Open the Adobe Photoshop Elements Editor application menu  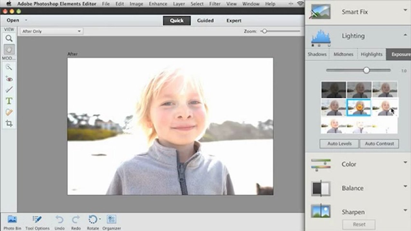pos(57,4)
